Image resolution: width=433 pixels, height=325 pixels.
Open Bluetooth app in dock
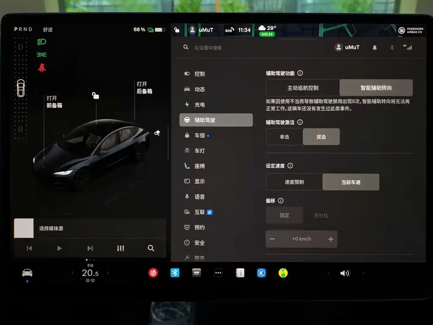pyautogui.click(x=175, y=273)
